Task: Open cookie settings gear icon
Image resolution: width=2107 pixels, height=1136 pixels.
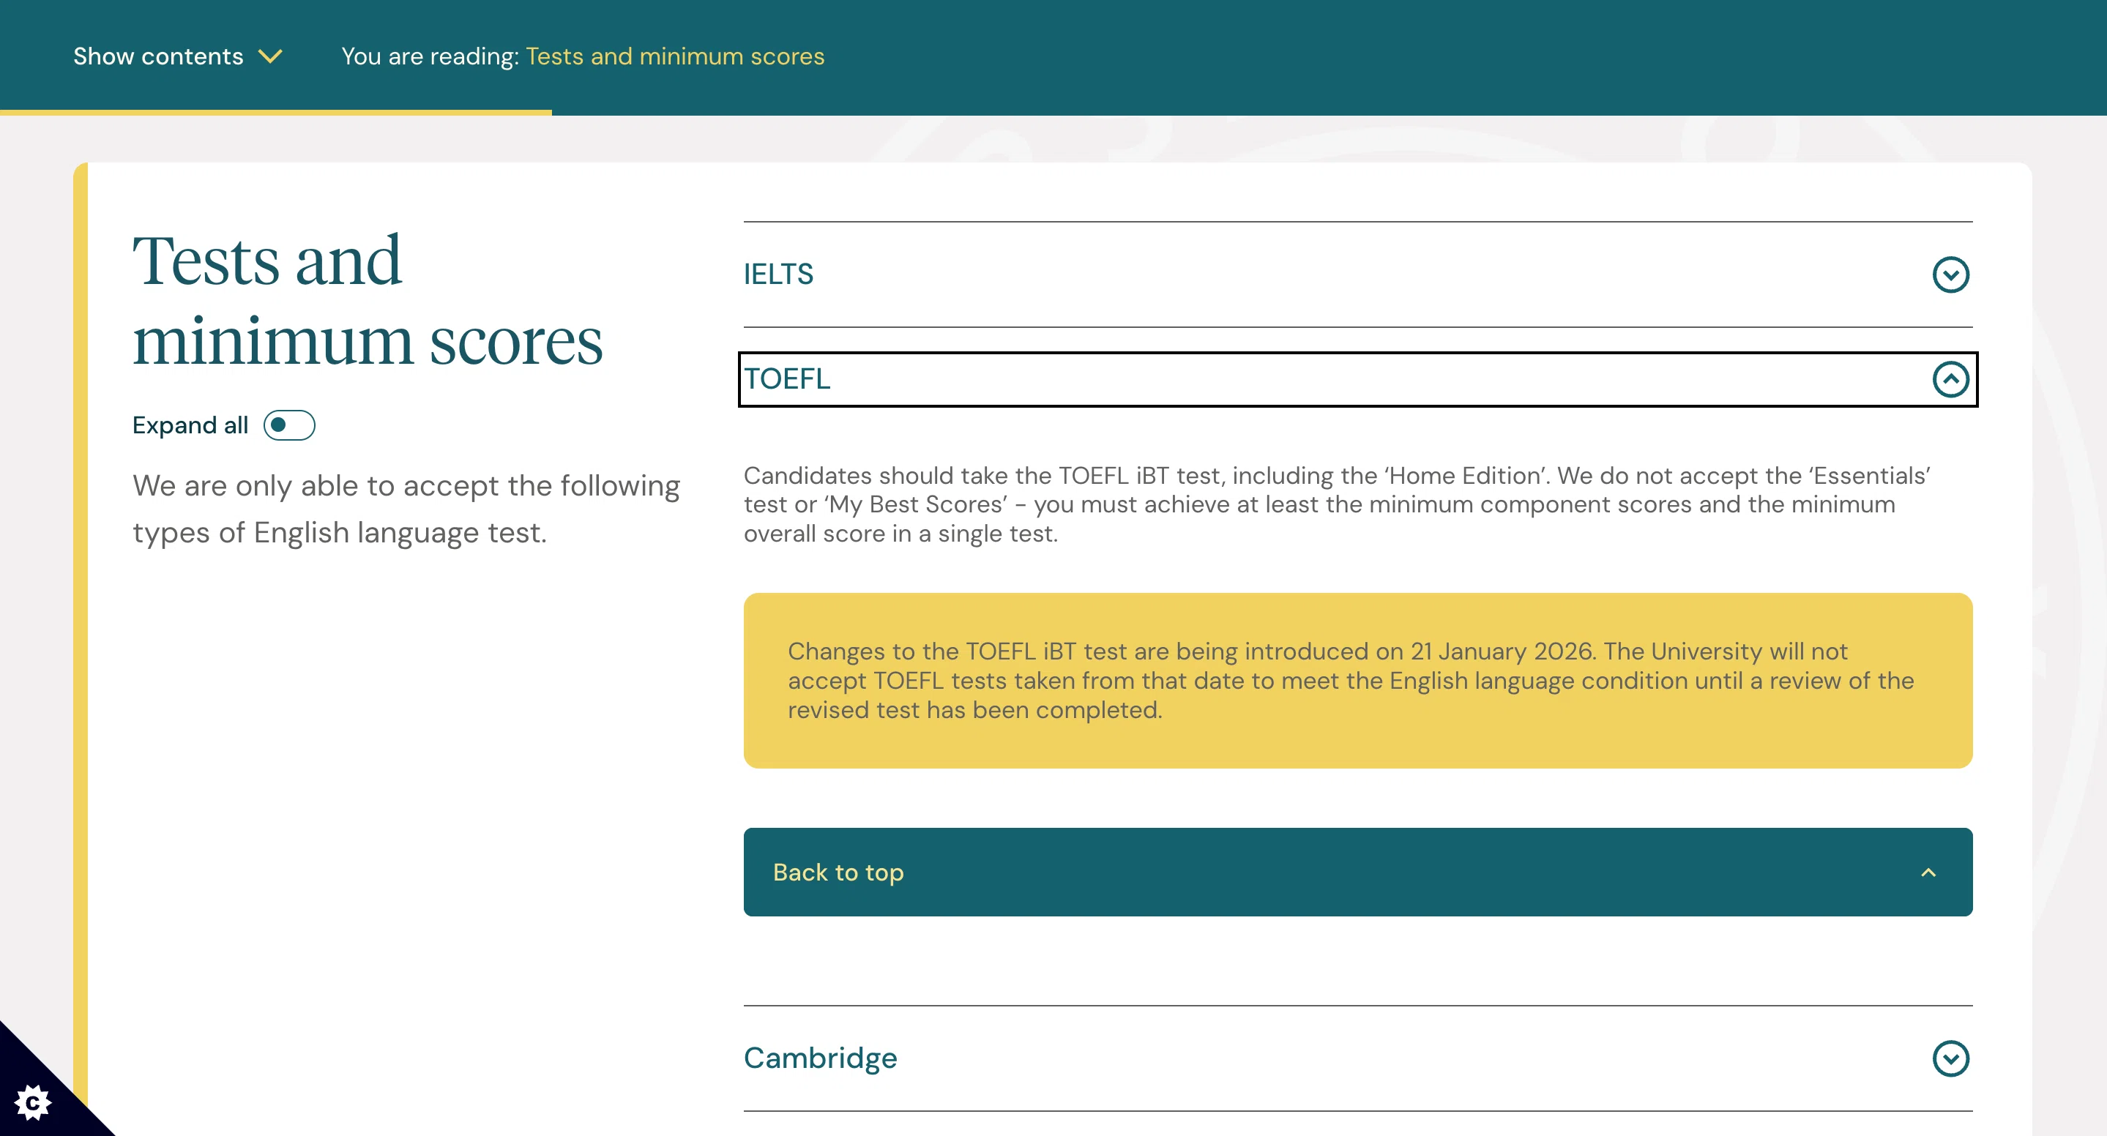Action: [x=33, y=1102]
